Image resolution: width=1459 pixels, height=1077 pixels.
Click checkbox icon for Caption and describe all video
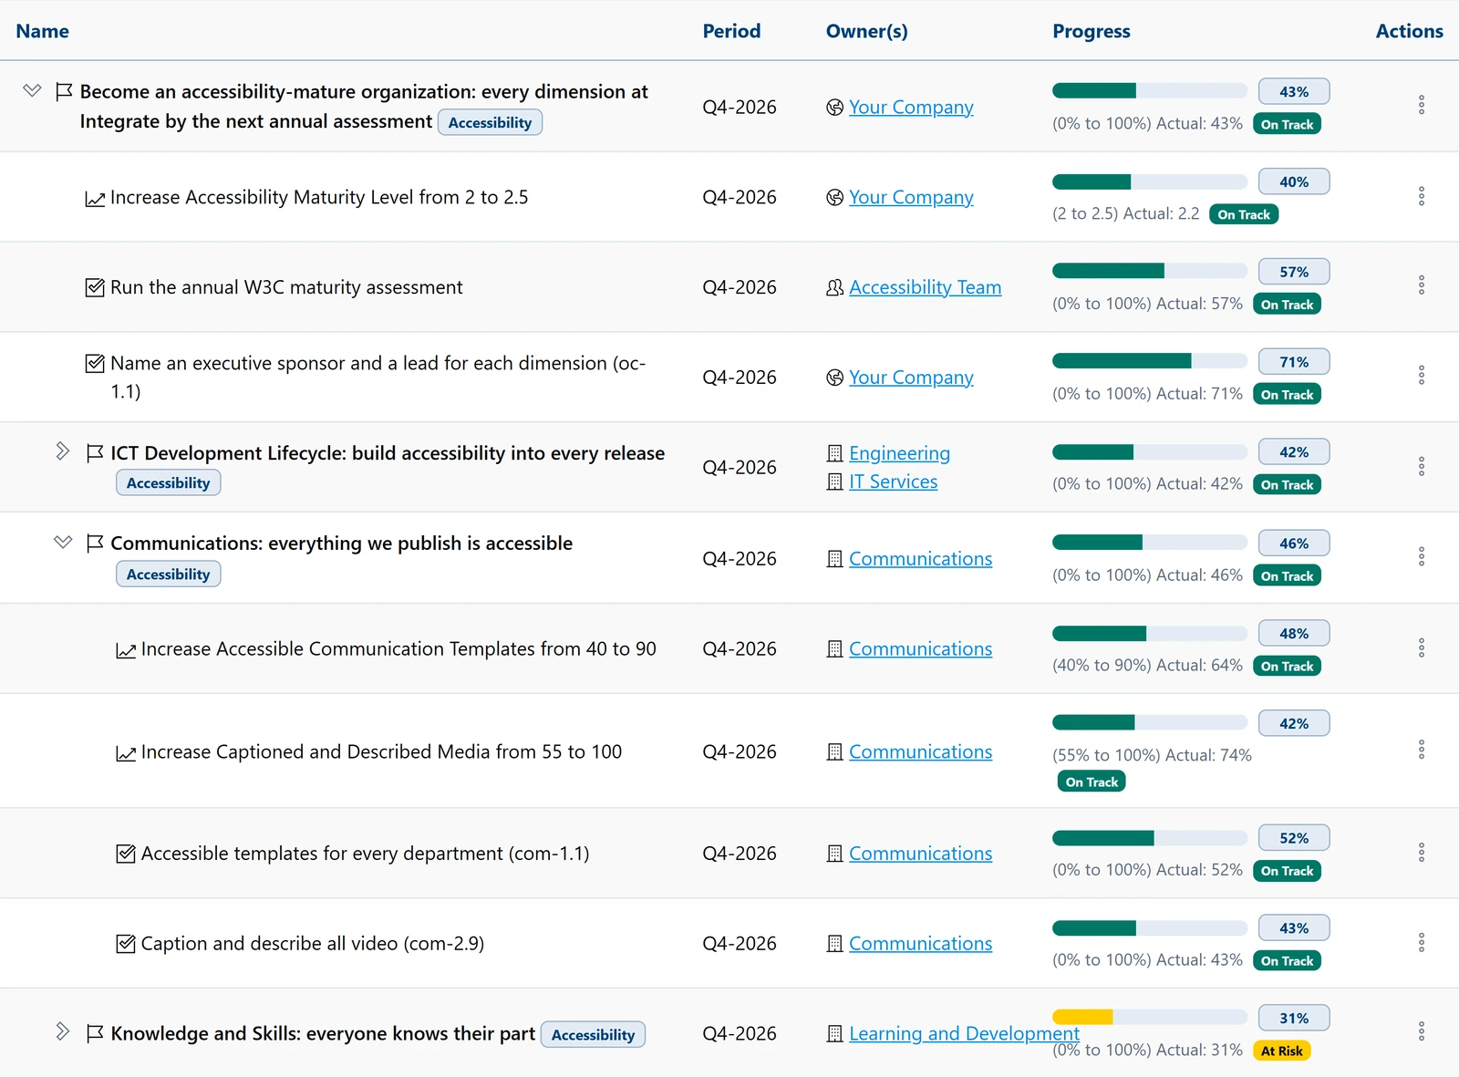pos(126,944)
